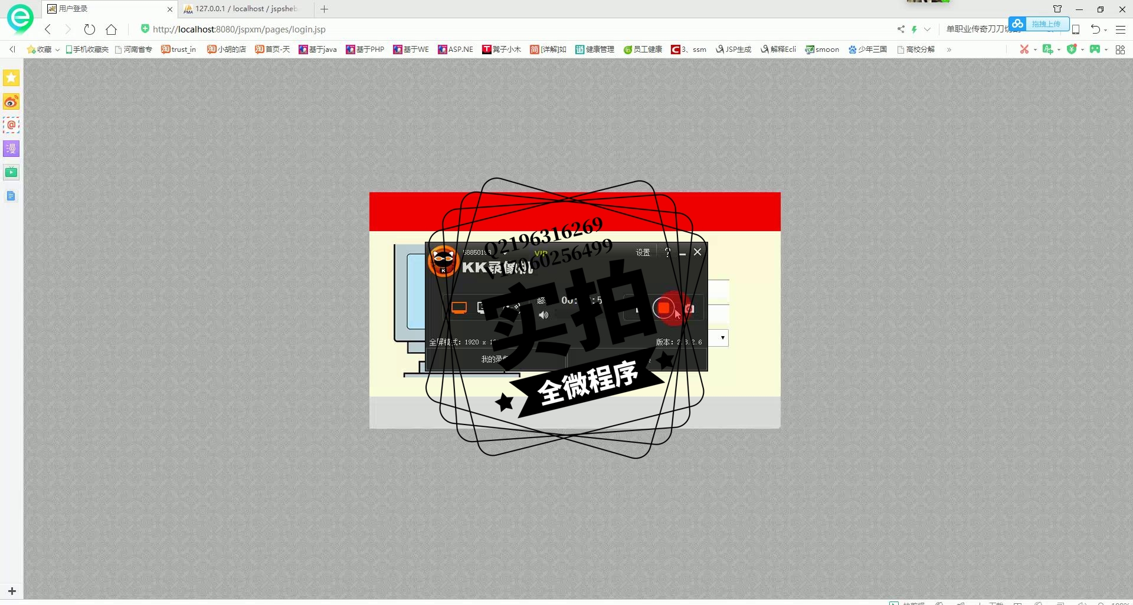The height and width of the screenshot is (605, 1133).
Task: Open the 基于java bookmark
Action: tap(317, 50)
